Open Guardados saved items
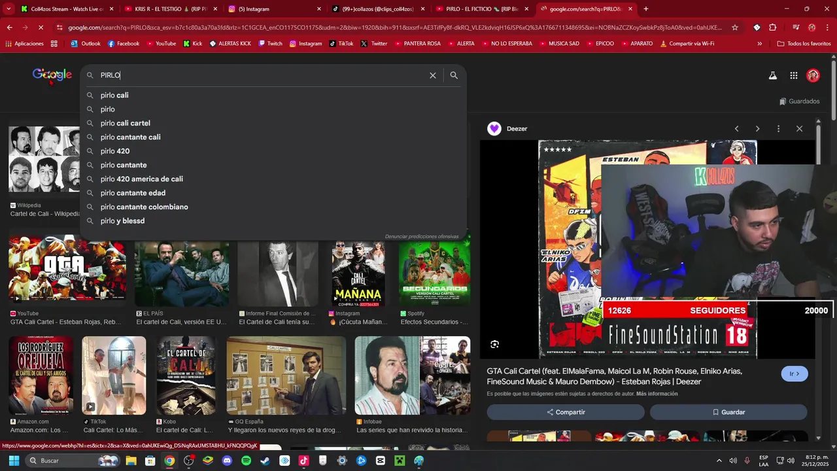The height and width of the screenshot is (471, 837). point(800,101)
